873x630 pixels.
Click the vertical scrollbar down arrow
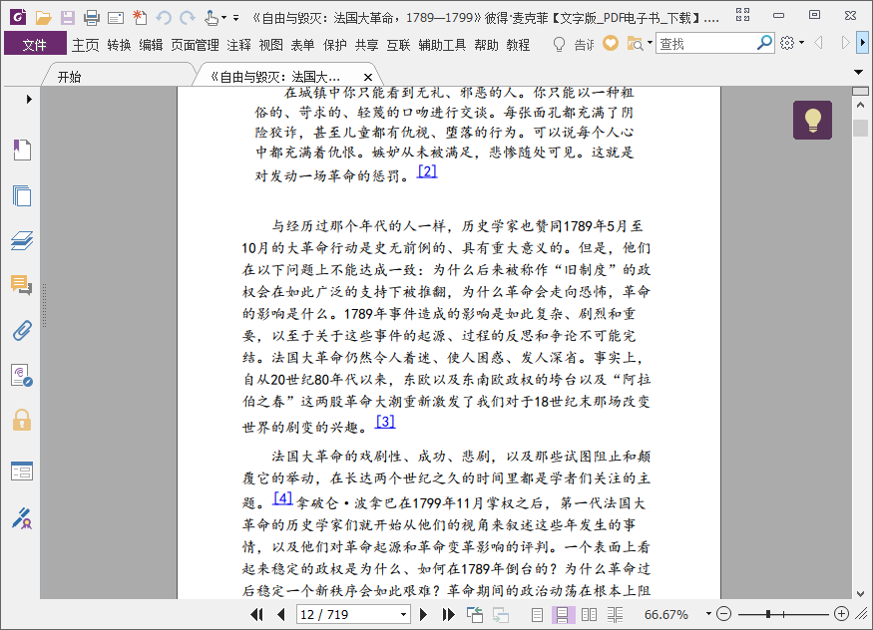pyautogui.click(x=861, y=593)
